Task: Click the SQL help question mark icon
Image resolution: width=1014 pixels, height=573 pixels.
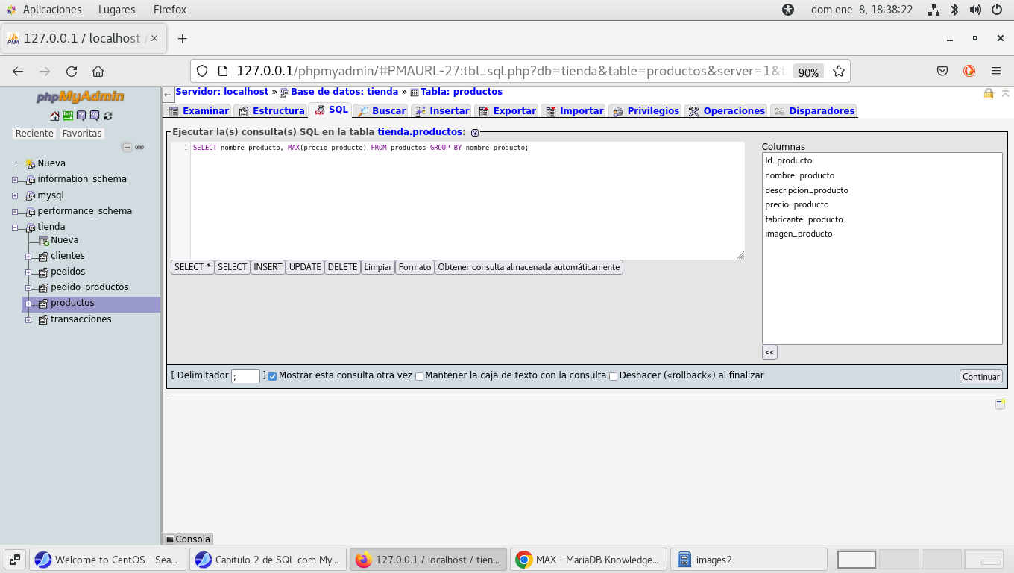Action: click(x=475, y=133)
